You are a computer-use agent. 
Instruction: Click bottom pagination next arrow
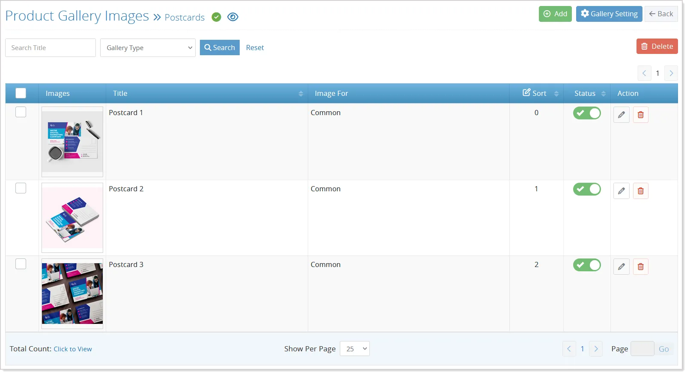click(596, 349)
